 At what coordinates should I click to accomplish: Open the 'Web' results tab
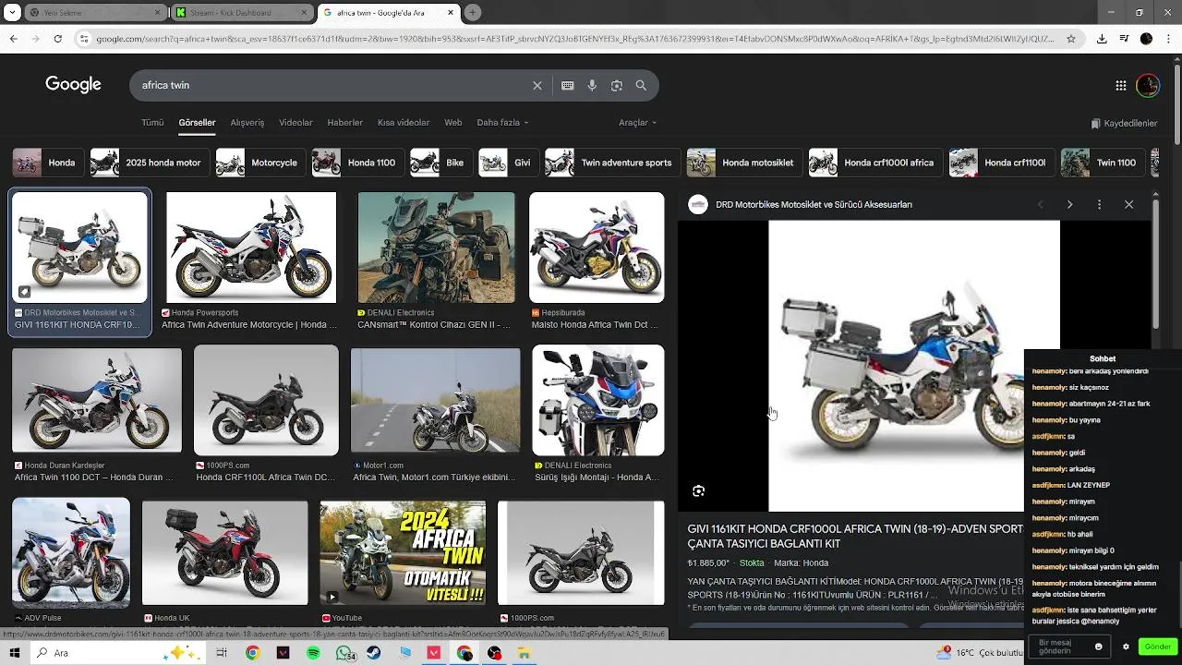pyautogui.click(x=453, y=123)
